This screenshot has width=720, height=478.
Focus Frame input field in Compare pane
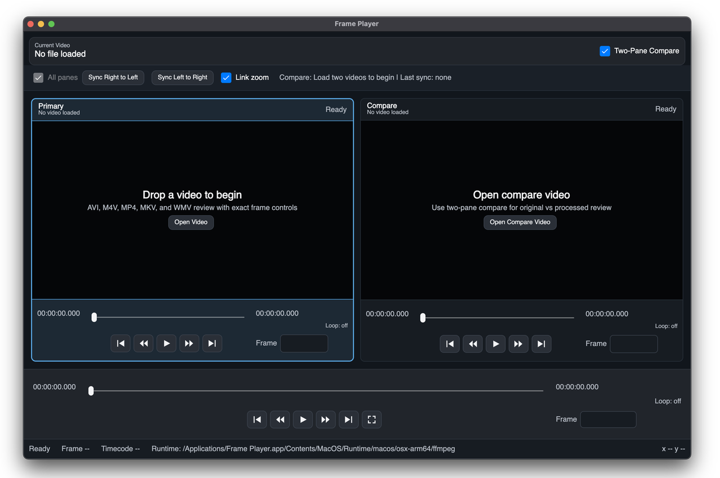point(633,344)
